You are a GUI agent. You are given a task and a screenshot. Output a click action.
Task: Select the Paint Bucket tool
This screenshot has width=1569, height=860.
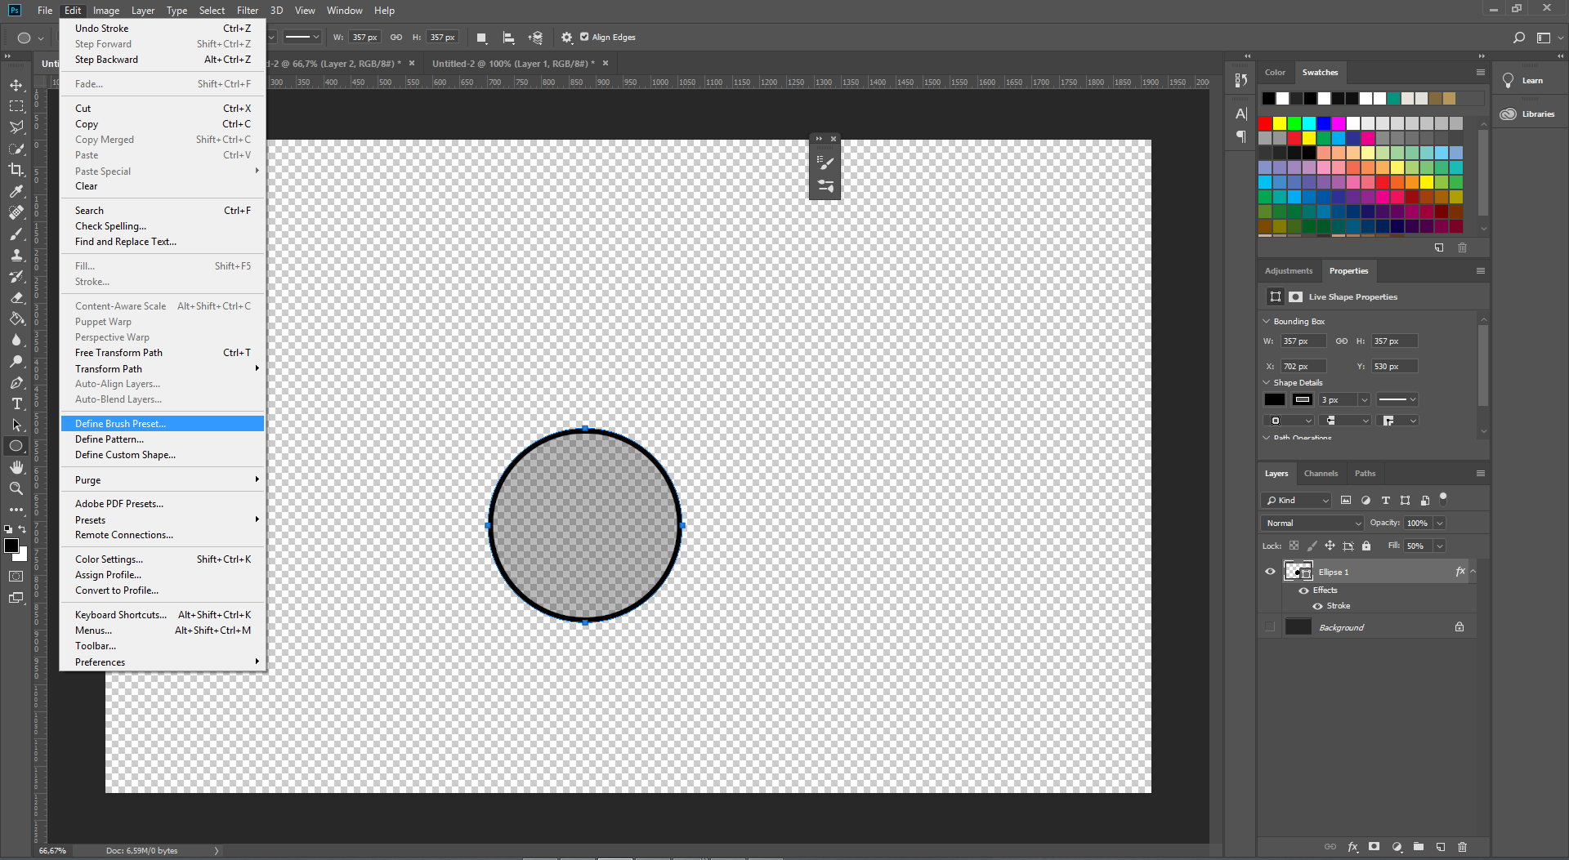pos(16,319)
